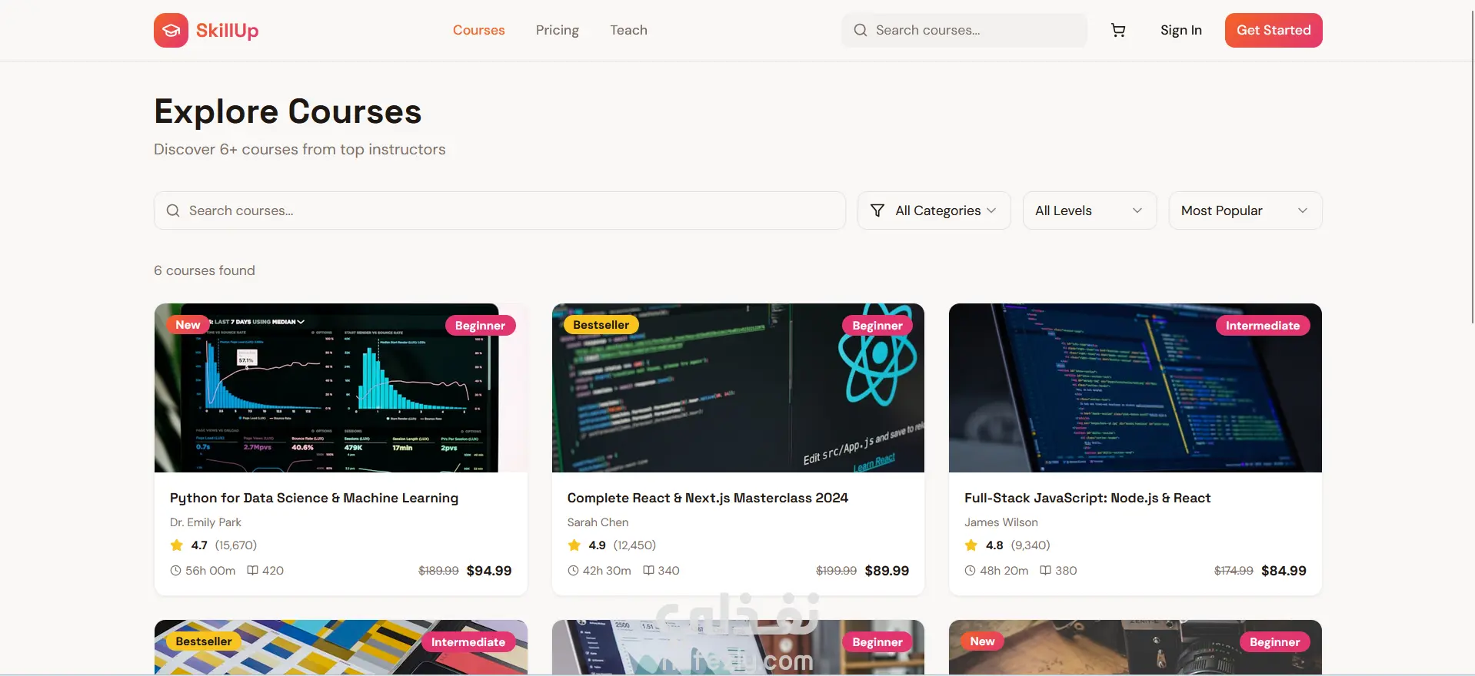Click the book icon next to 340 lessons
Screen dimensions: 1475x676
coord(648,571)
